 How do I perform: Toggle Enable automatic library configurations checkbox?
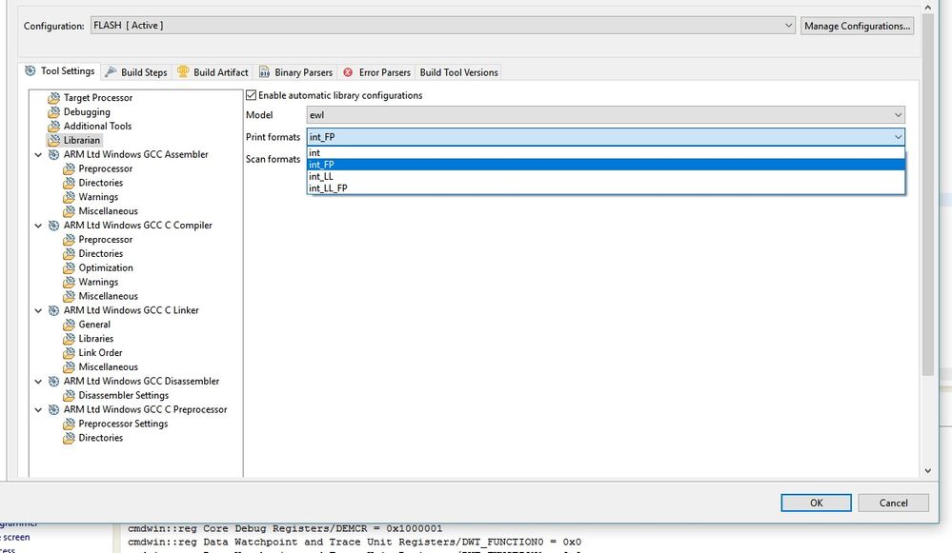(251, 95)
